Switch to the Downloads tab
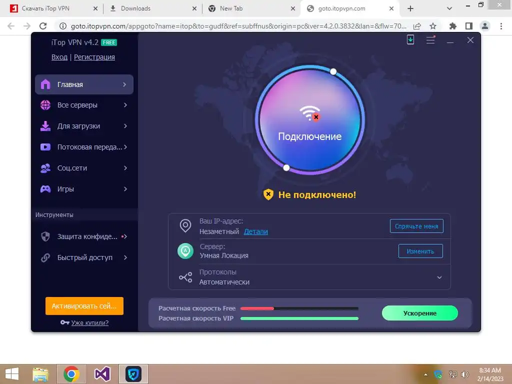The width and height of the screenshot is (512, 384). pos(152,8)
